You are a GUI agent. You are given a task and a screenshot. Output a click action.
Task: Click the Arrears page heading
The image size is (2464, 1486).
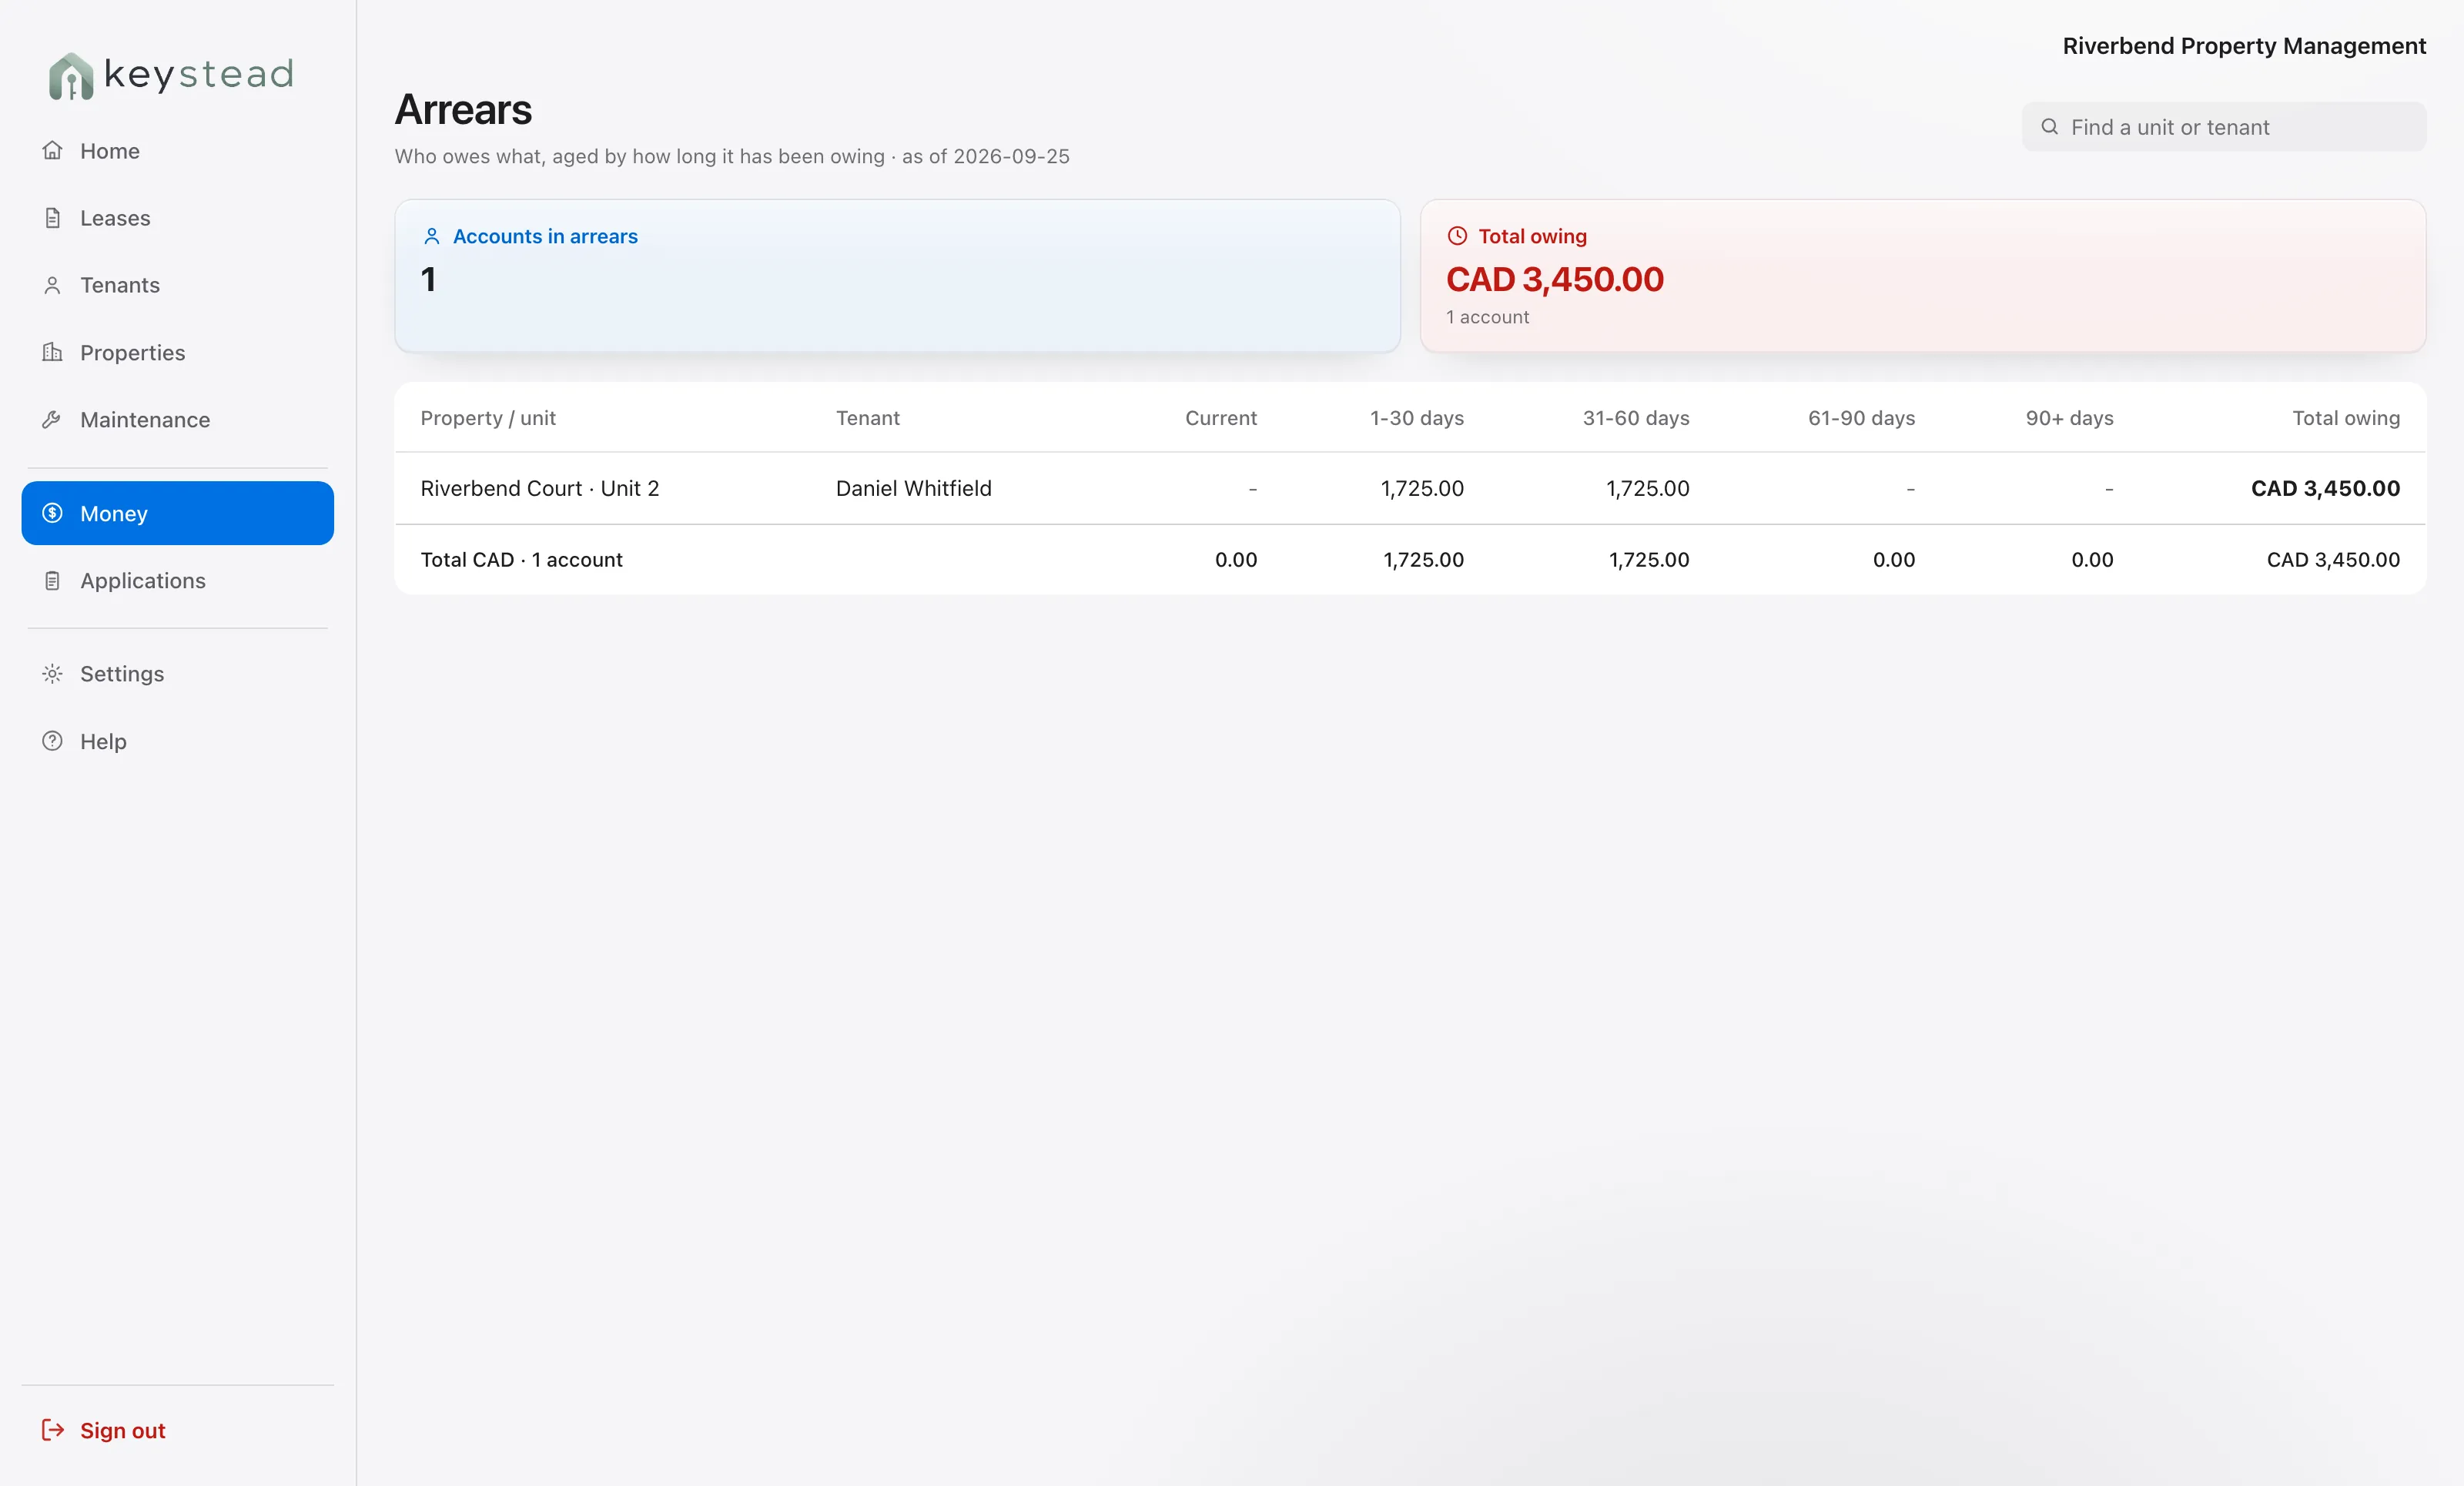[463, 110]
